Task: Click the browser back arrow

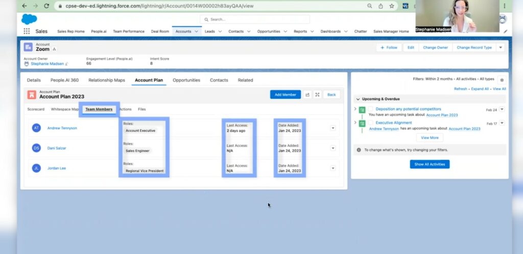Action: click(25, 6)
